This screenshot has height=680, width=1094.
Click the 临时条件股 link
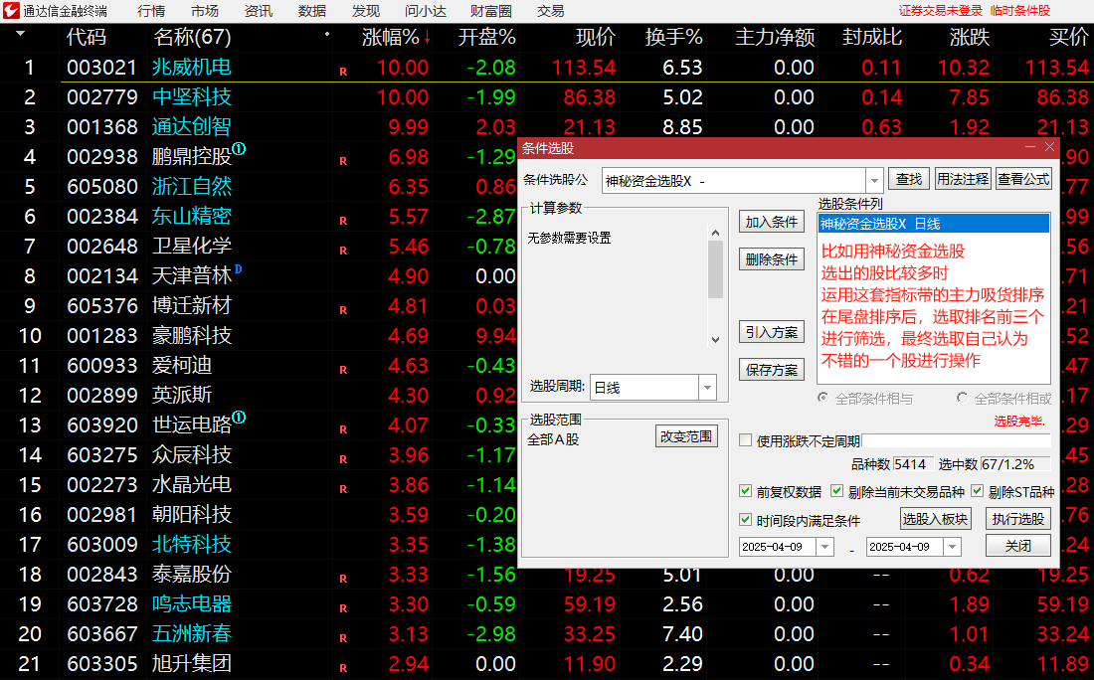point(1019,11)
